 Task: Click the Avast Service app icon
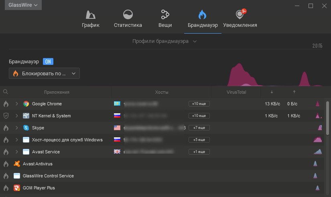(x=26, y=152)
